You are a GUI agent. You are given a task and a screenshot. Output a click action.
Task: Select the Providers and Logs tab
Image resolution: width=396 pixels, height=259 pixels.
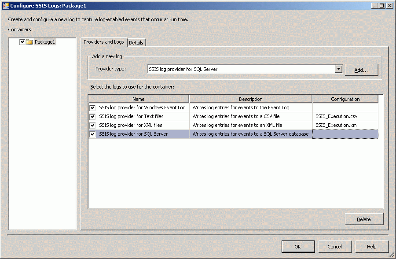(x=104, y=42)
